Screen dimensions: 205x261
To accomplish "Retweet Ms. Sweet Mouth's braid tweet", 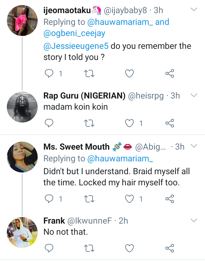I will click(x=90, y=199).
